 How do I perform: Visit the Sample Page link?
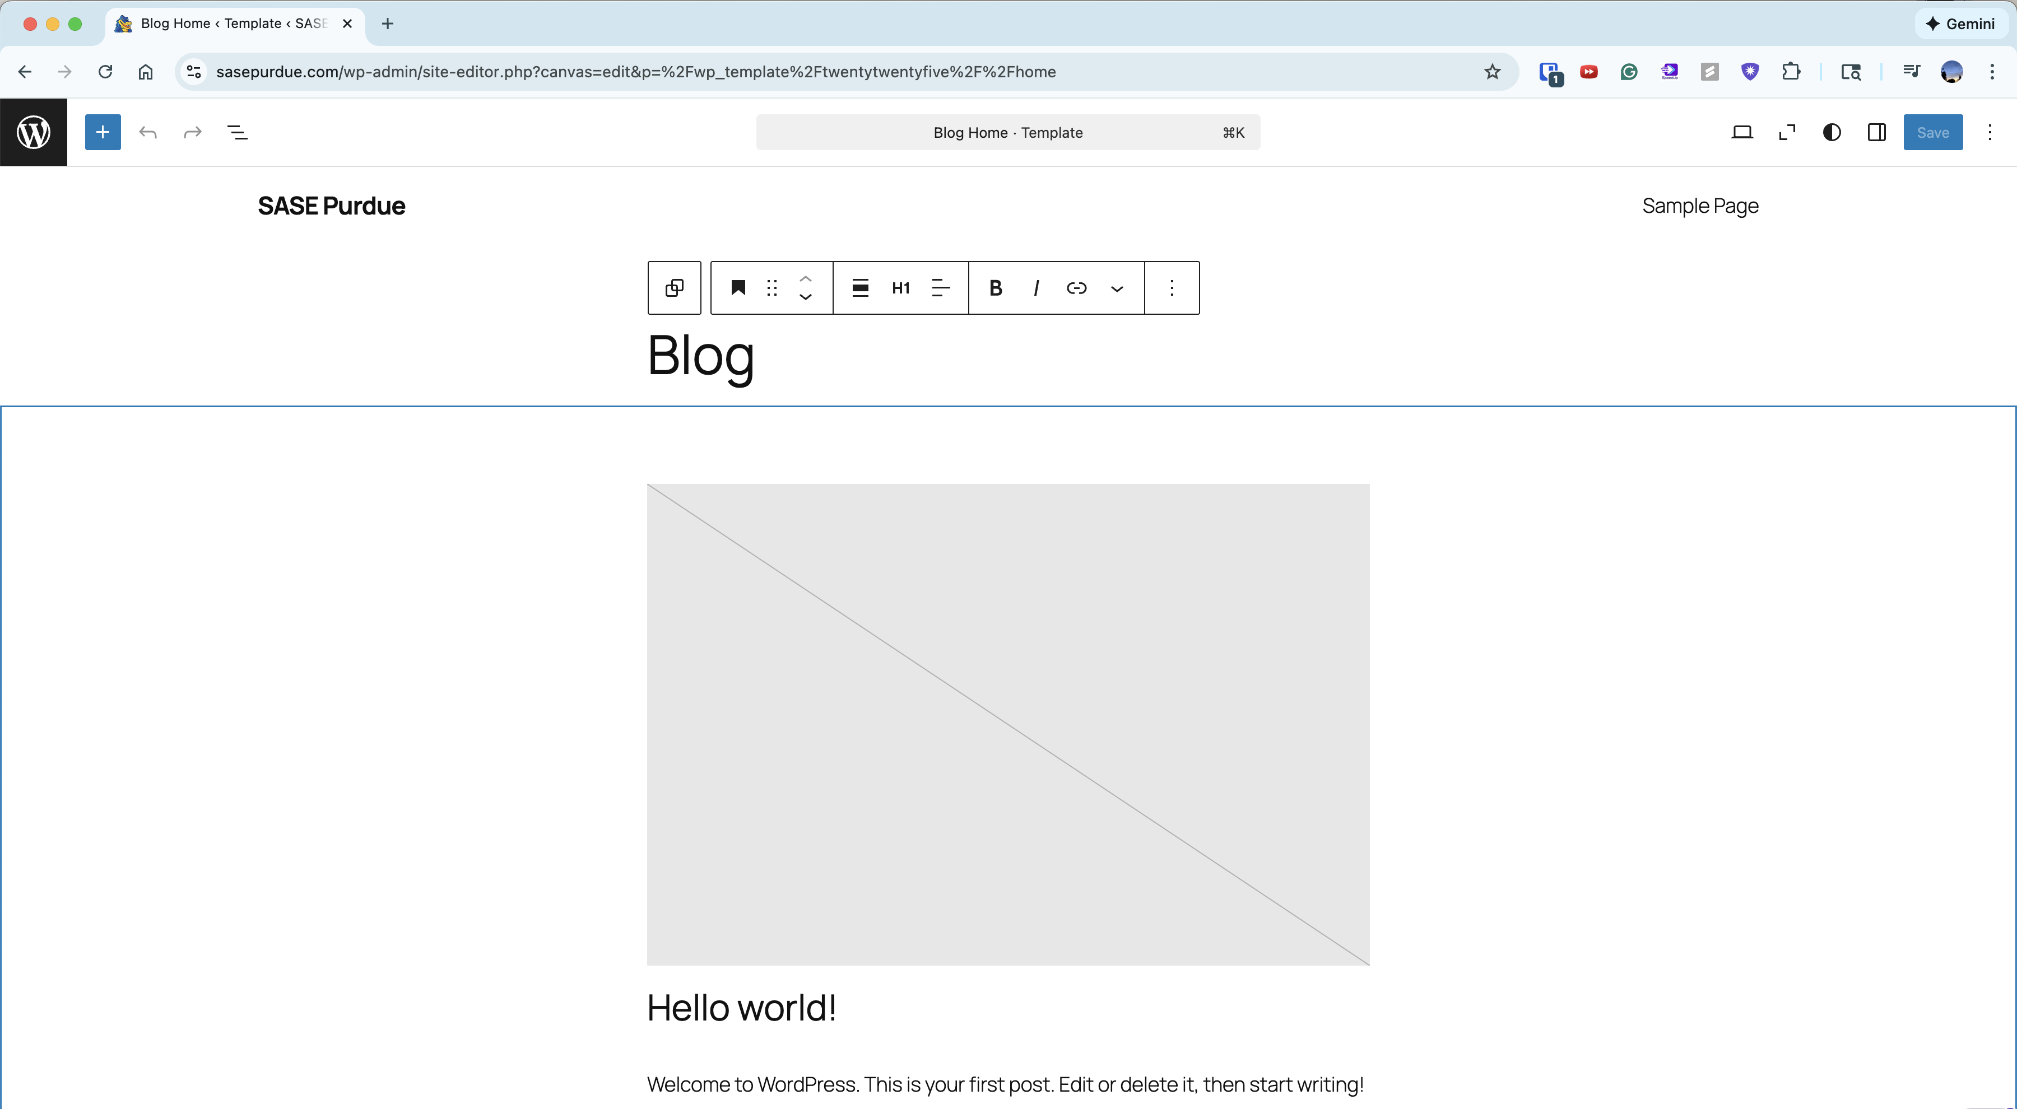(1699, 206)
